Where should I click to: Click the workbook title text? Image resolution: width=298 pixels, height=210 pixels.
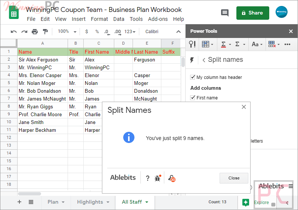[104, 10]
